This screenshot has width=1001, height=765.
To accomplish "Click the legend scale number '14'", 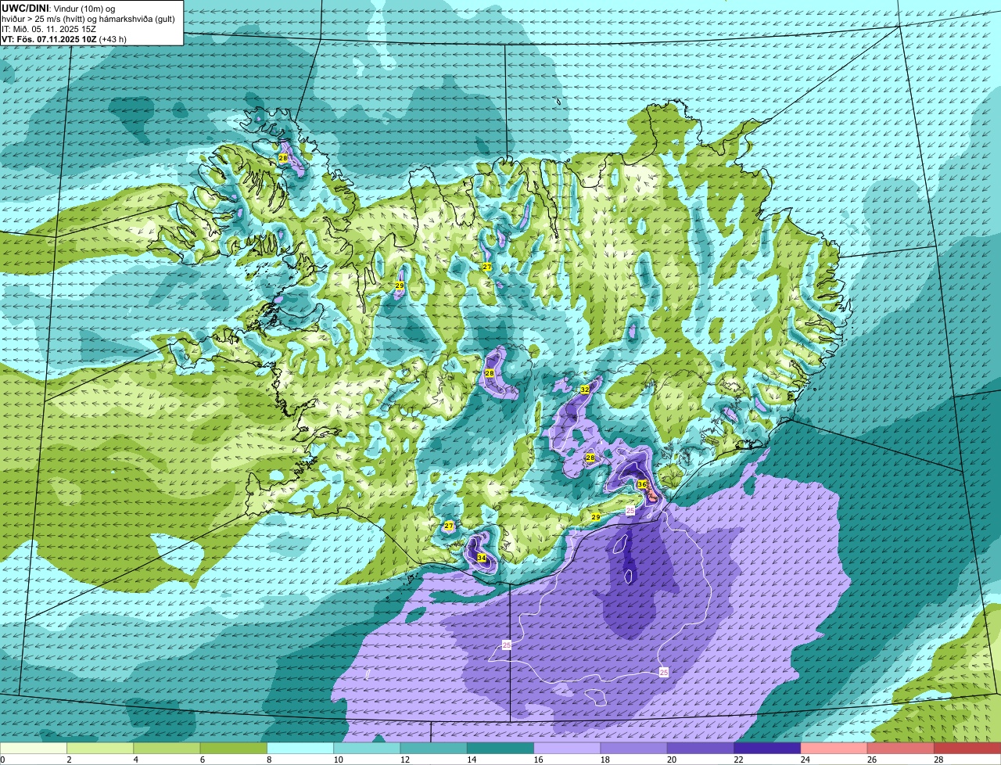I will [x=472, y=760].
